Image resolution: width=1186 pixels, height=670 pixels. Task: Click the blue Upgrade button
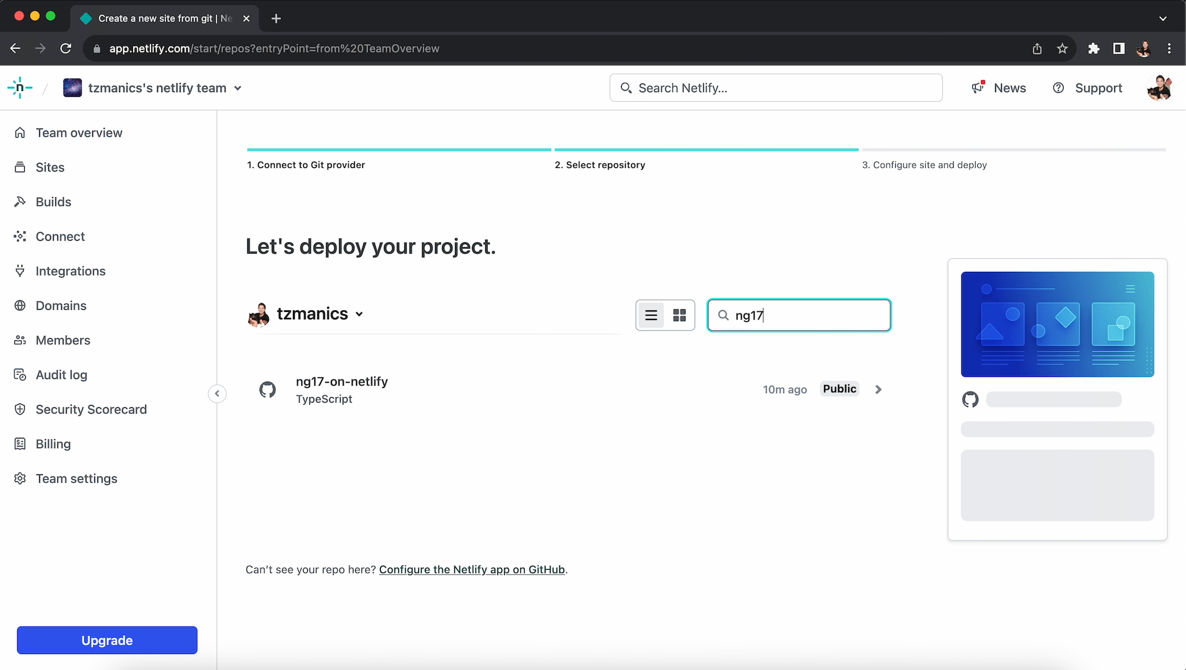pyautogui.click(x=107, y=641)
